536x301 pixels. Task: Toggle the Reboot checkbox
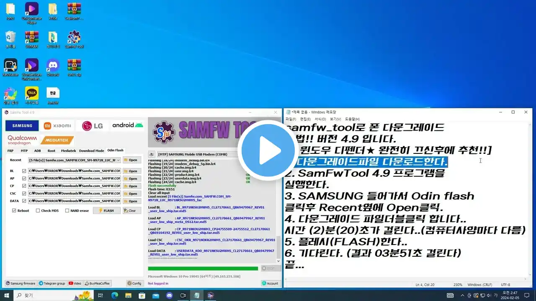[14, 211]
